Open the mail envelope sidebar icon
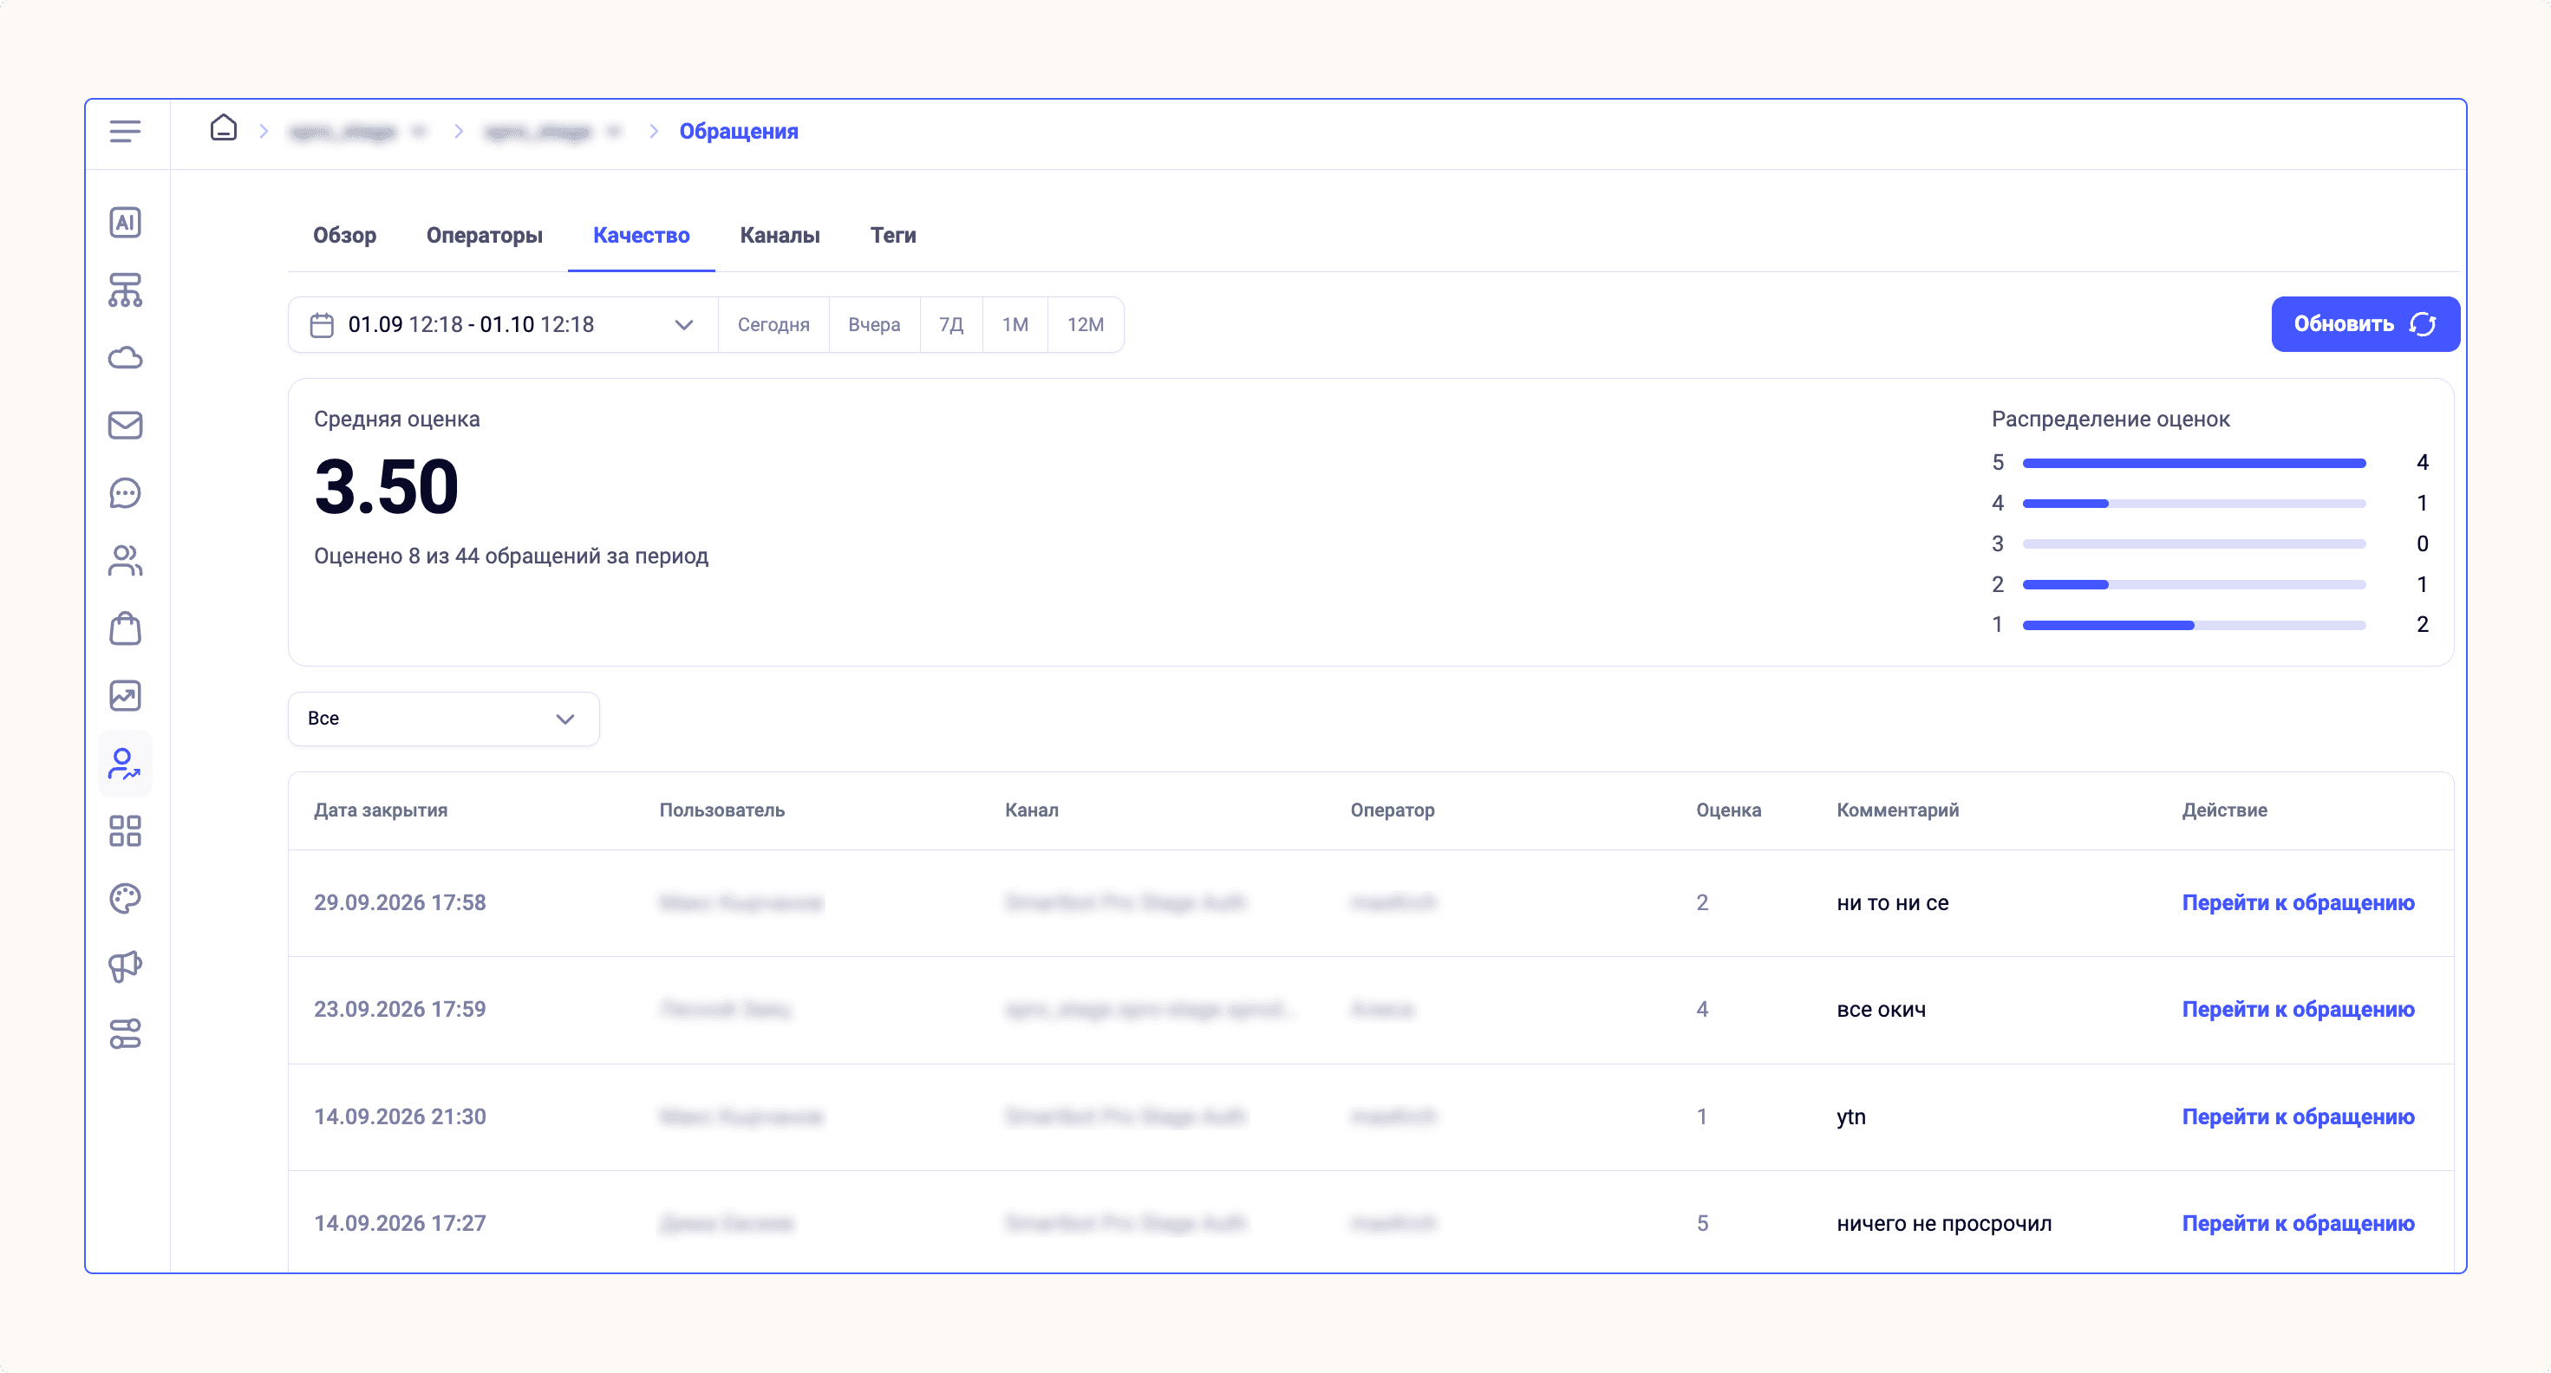 tap(125, 426)
